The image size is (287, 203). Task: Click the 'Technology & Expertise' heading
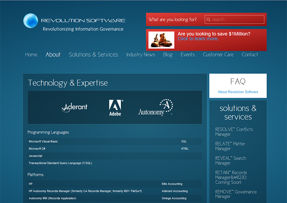pyautogui.click(x=68, y=83)
